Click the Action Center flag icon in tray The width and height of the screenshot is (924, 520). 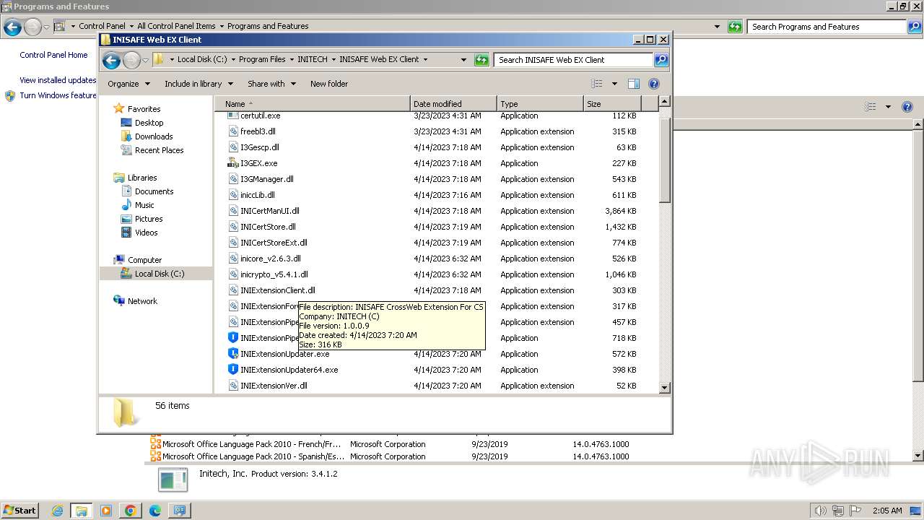click(x=855, y=511)
